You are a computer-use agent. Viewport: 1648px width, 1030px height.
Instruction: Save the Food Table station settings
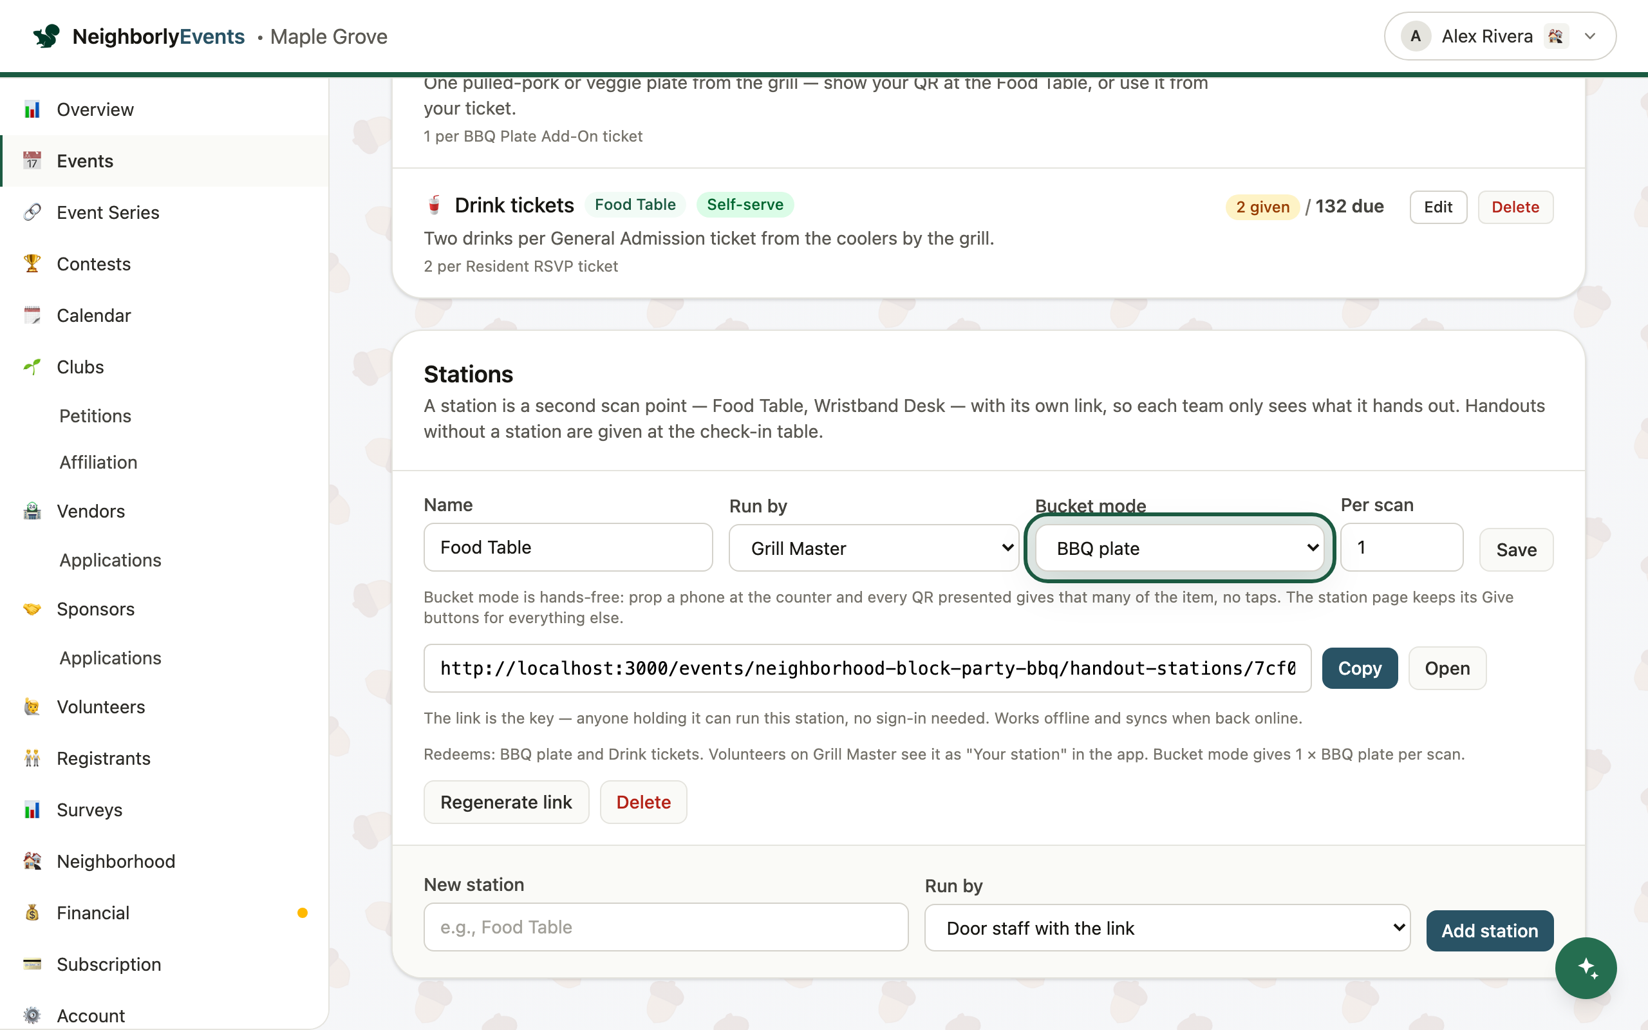tap(1516, 550)
